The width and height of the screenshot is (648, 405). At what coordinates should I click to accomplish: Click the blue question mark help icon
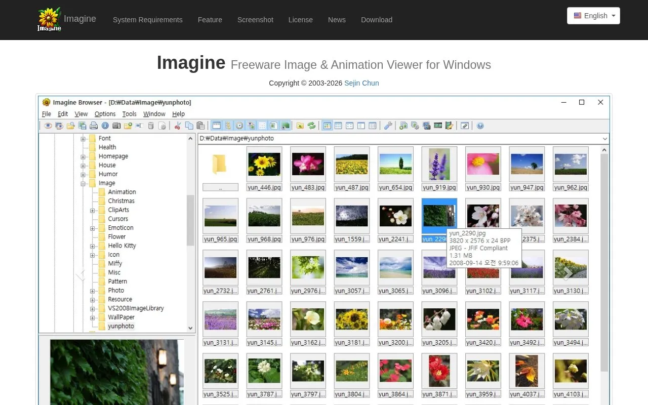click(x=480, y=126)
